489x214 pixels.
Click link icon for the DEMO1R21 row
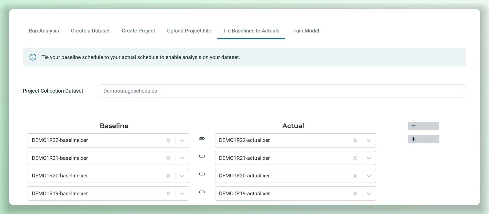(x=202, y=156)
